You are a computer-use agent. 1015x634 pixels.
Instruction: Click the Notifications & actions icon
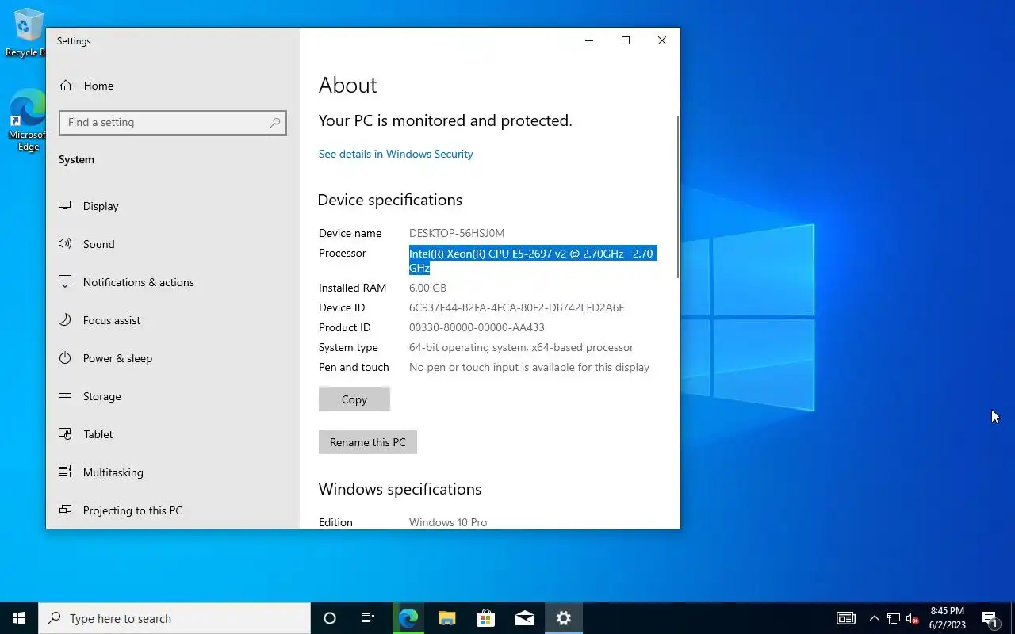click(x=65, y=282)
